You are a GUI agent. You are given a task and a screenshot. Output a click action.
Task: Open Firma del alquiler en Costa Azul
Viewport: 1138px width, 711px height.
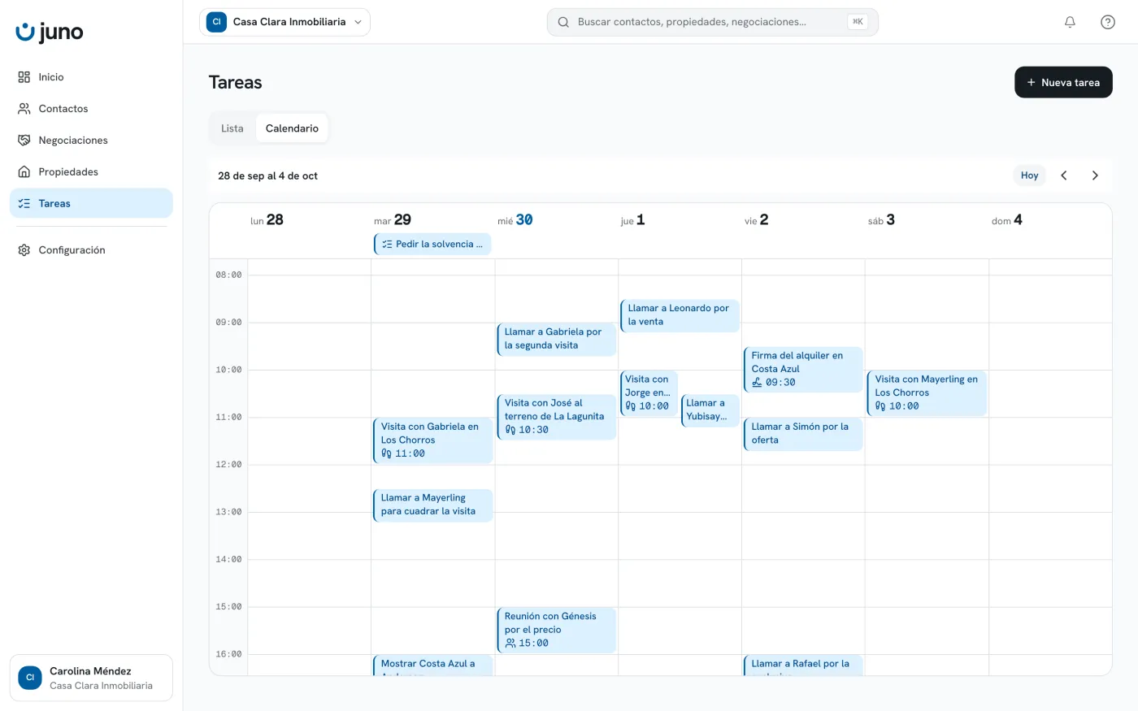click(803, 369)
